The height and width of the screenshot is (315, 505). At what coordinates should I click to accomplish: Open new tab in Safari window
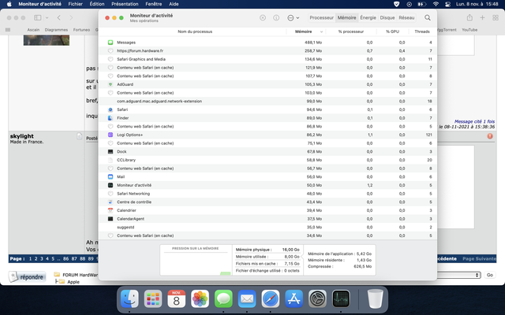pos(482,17)
